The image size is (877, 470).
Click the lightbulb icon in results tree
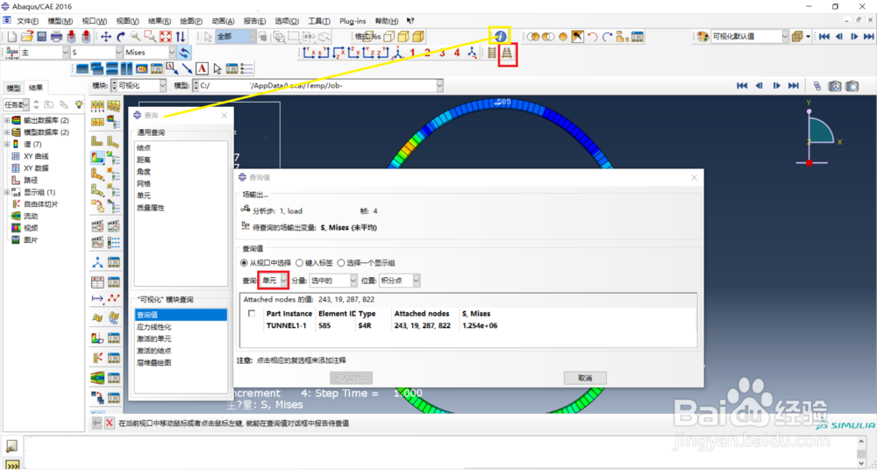tap(79, 104)
